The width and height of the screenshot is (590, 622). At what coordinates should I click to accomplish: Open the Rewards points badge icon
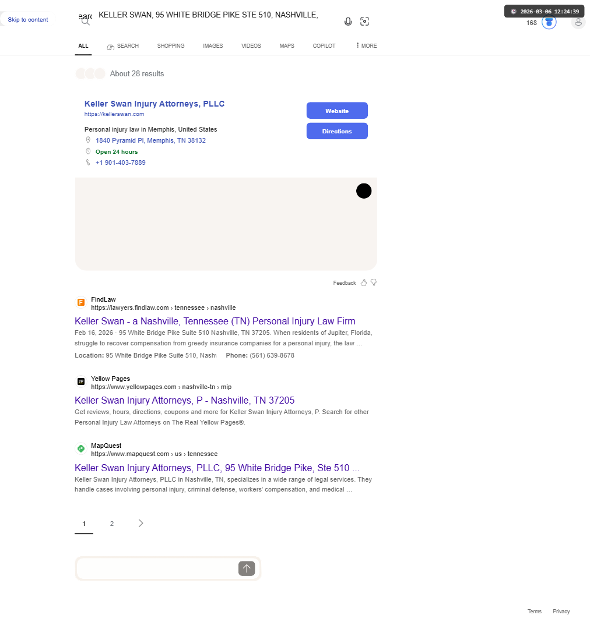point(549,23)
